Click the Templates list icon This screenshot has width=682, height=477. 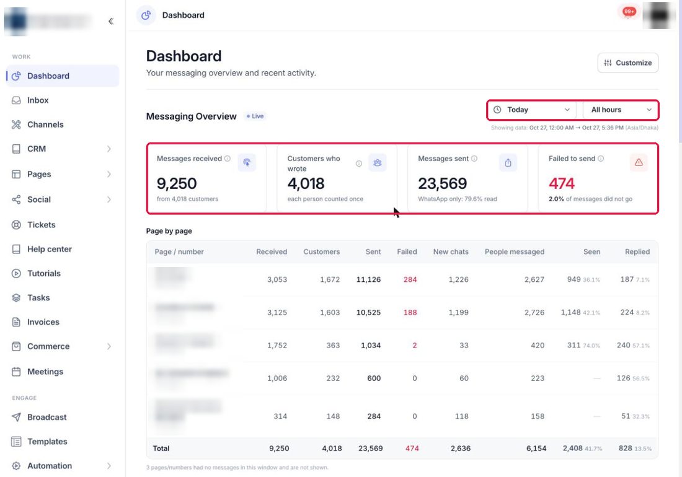click(x=16, y=441)
